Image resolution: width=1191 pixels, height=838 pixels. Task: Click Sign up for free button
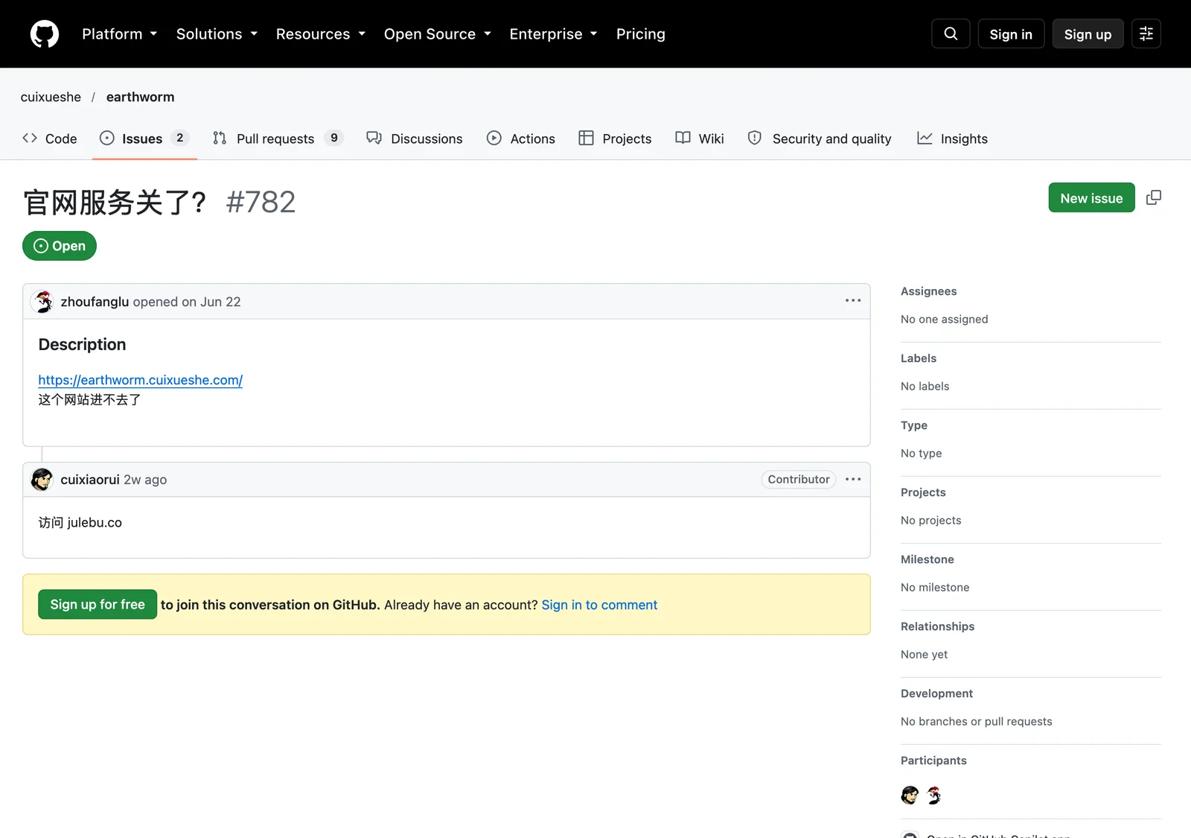point(98,604)
